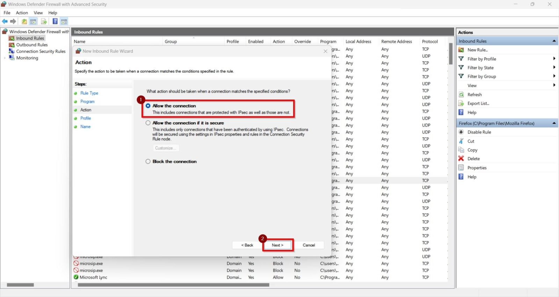
Task: Expand the Monitoring tree node
Action: [x=5, y=58]
